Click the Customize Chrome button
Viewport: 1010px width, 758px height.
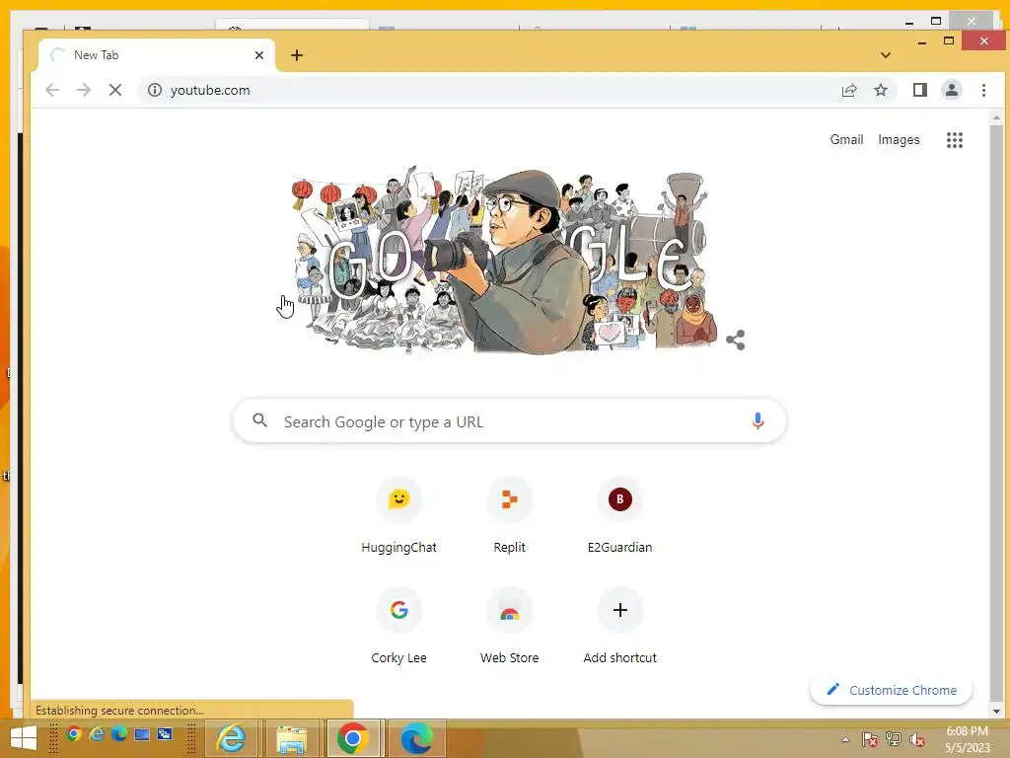[891, 690]
